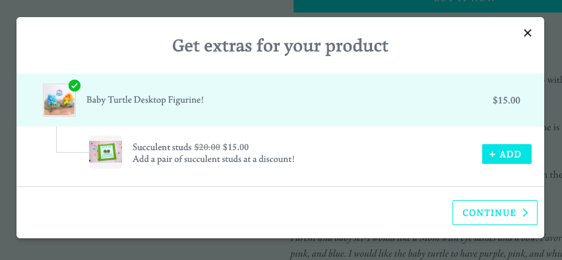Click the partially hidden BUY IT NOW button
Viewport: 562px width, 260px height.
(x=427, y=6)
